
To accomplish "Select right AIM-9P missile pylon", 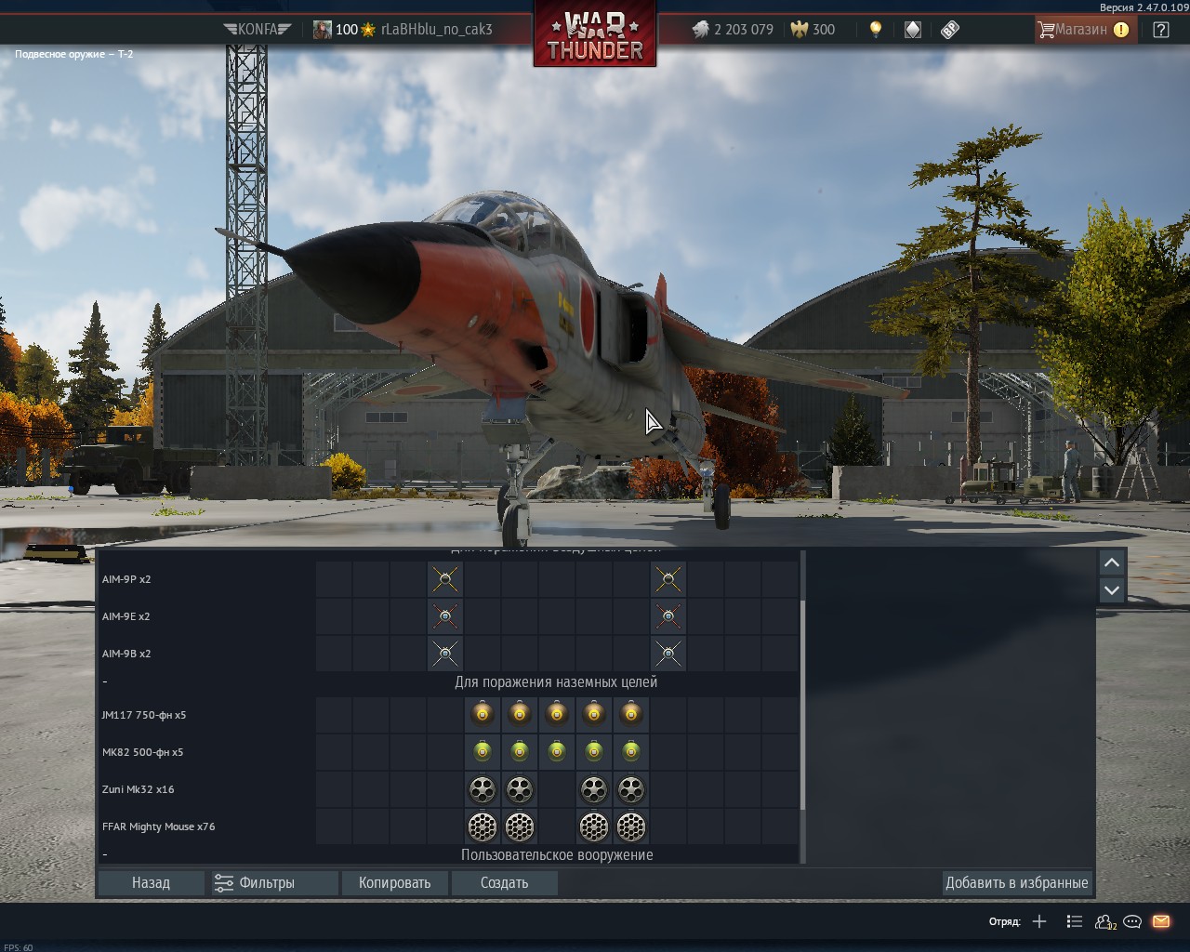I will coord(668,579).
